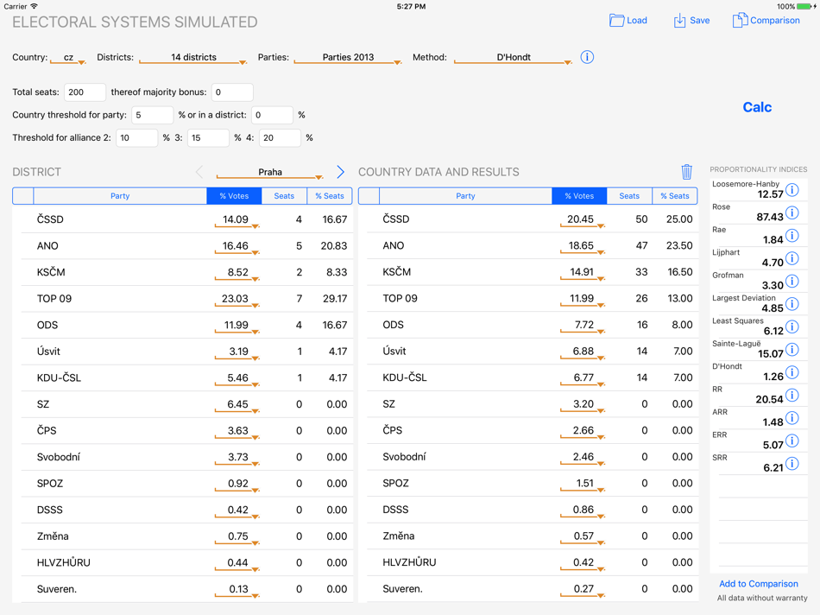This screenshot has height=615, width=820.
Task: Save the current simulation
Action: (691, 19)
